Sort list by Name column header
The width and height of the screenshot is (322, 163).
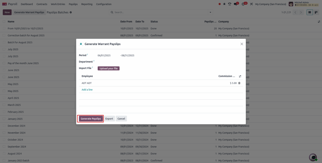click(11, 22)
